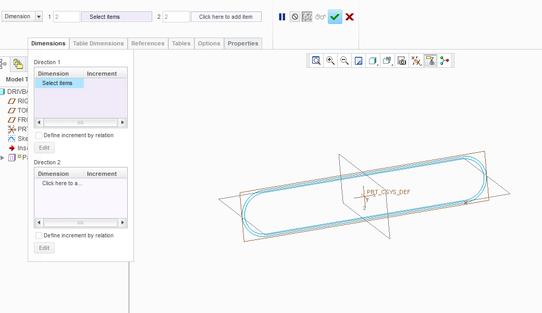Select the RIG datum plane tree item
Viewport: 542px width, 313px height.
(x=18, y=101)
